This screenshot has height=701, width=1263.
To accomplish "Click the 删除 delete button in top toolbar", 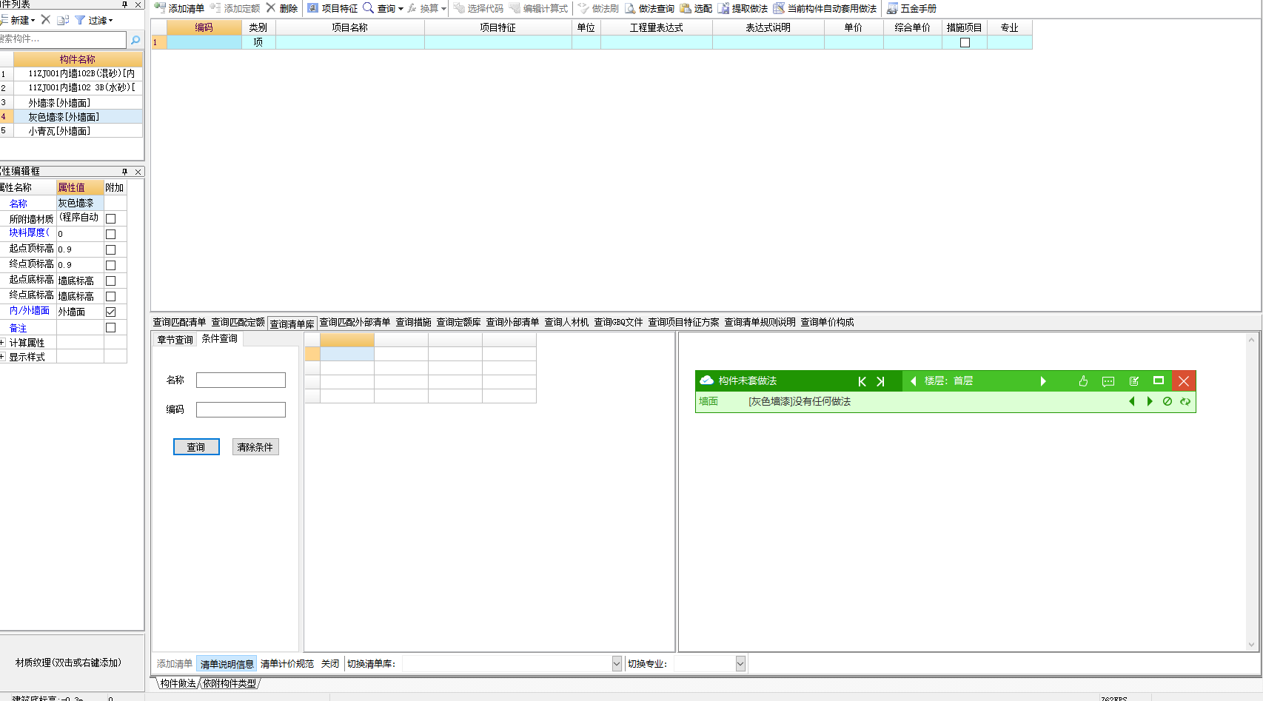I will (282, 8).
